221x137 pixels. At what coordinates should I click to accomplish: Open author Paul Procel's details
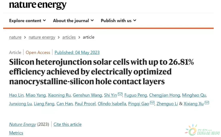coord(85,104)
